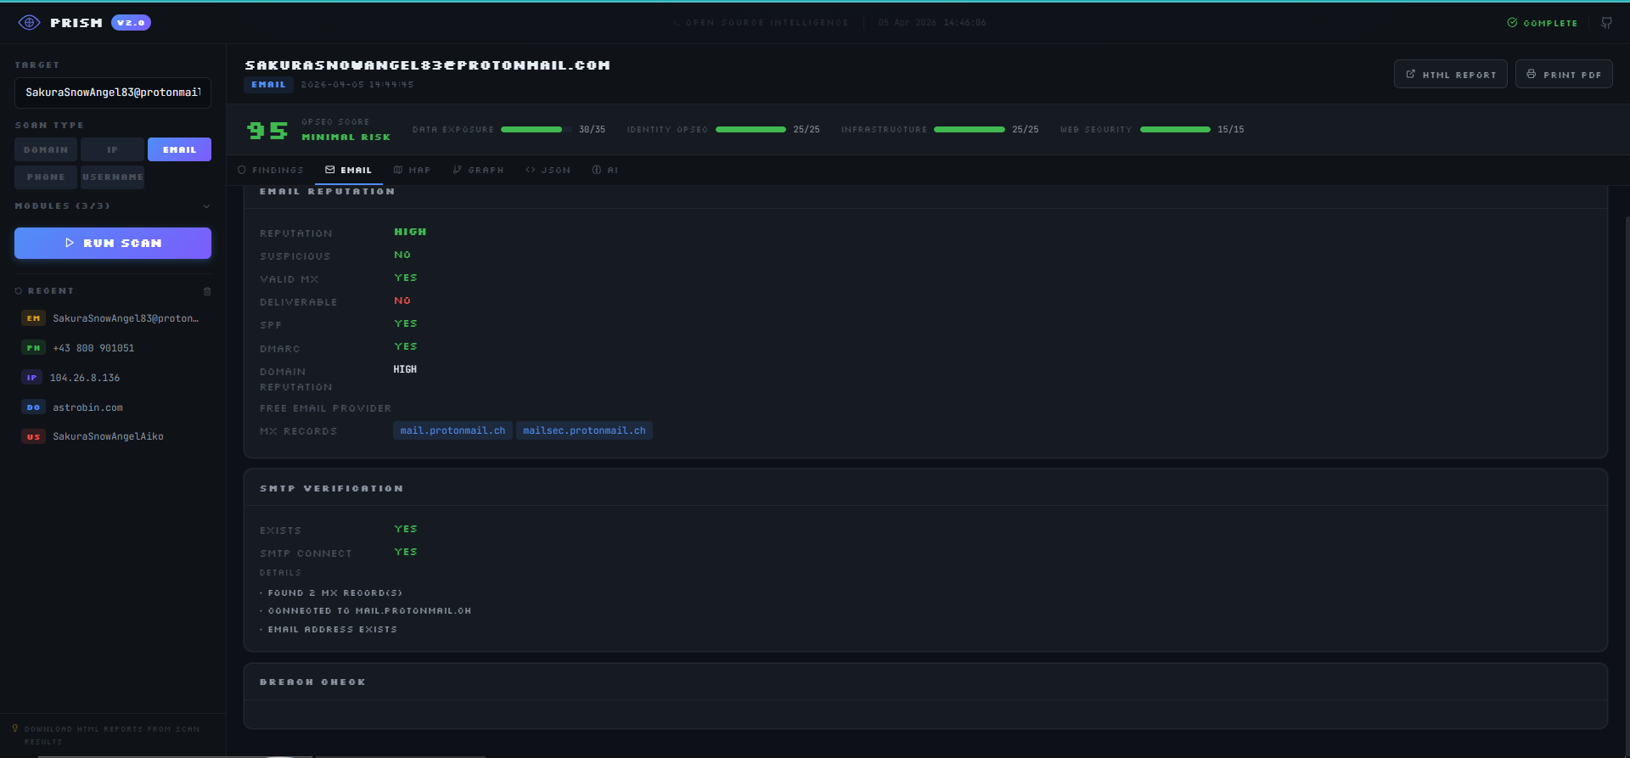Click the Print PDF button

click(x=1564, y=75)
